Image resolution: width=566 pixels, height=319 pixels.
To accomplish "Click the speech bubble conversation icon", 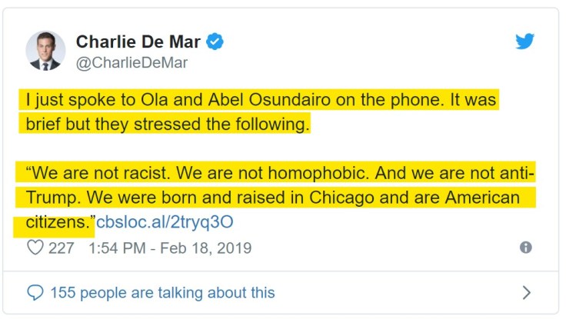I will click(x=35, y=292).
